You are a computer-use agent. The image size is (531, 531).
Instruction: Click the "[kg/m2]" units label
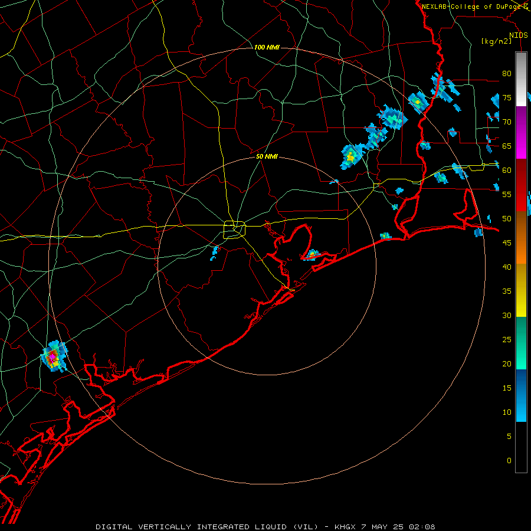(496, 41)
